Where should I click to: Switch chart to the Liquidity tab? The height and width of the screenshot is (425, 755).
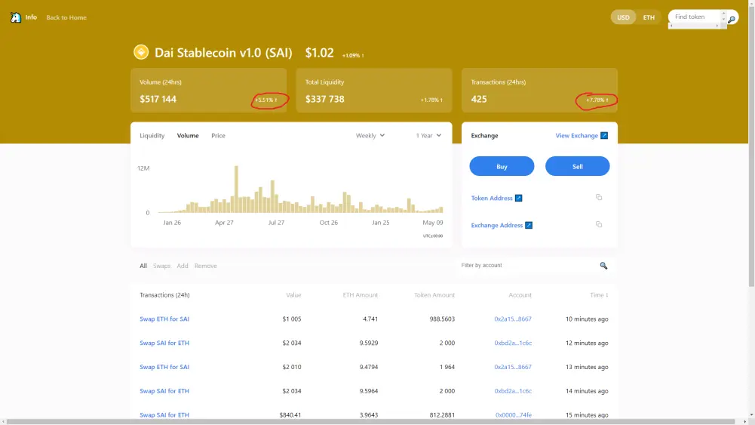[152, 135]
